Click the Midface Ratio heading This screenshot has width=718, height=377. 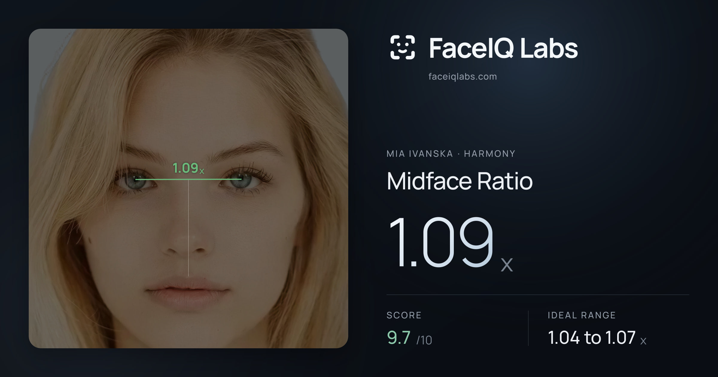[460, 181]
